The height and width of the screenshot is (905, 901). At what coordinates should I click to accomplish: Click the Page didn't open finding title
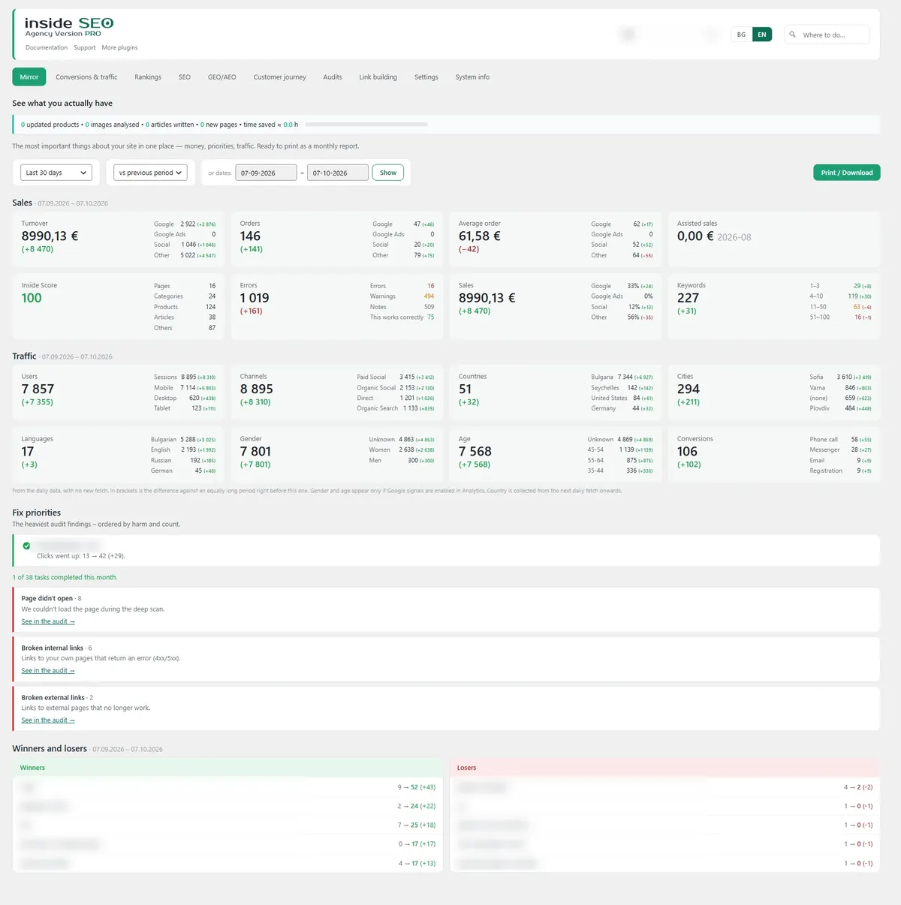coord(47,598)
